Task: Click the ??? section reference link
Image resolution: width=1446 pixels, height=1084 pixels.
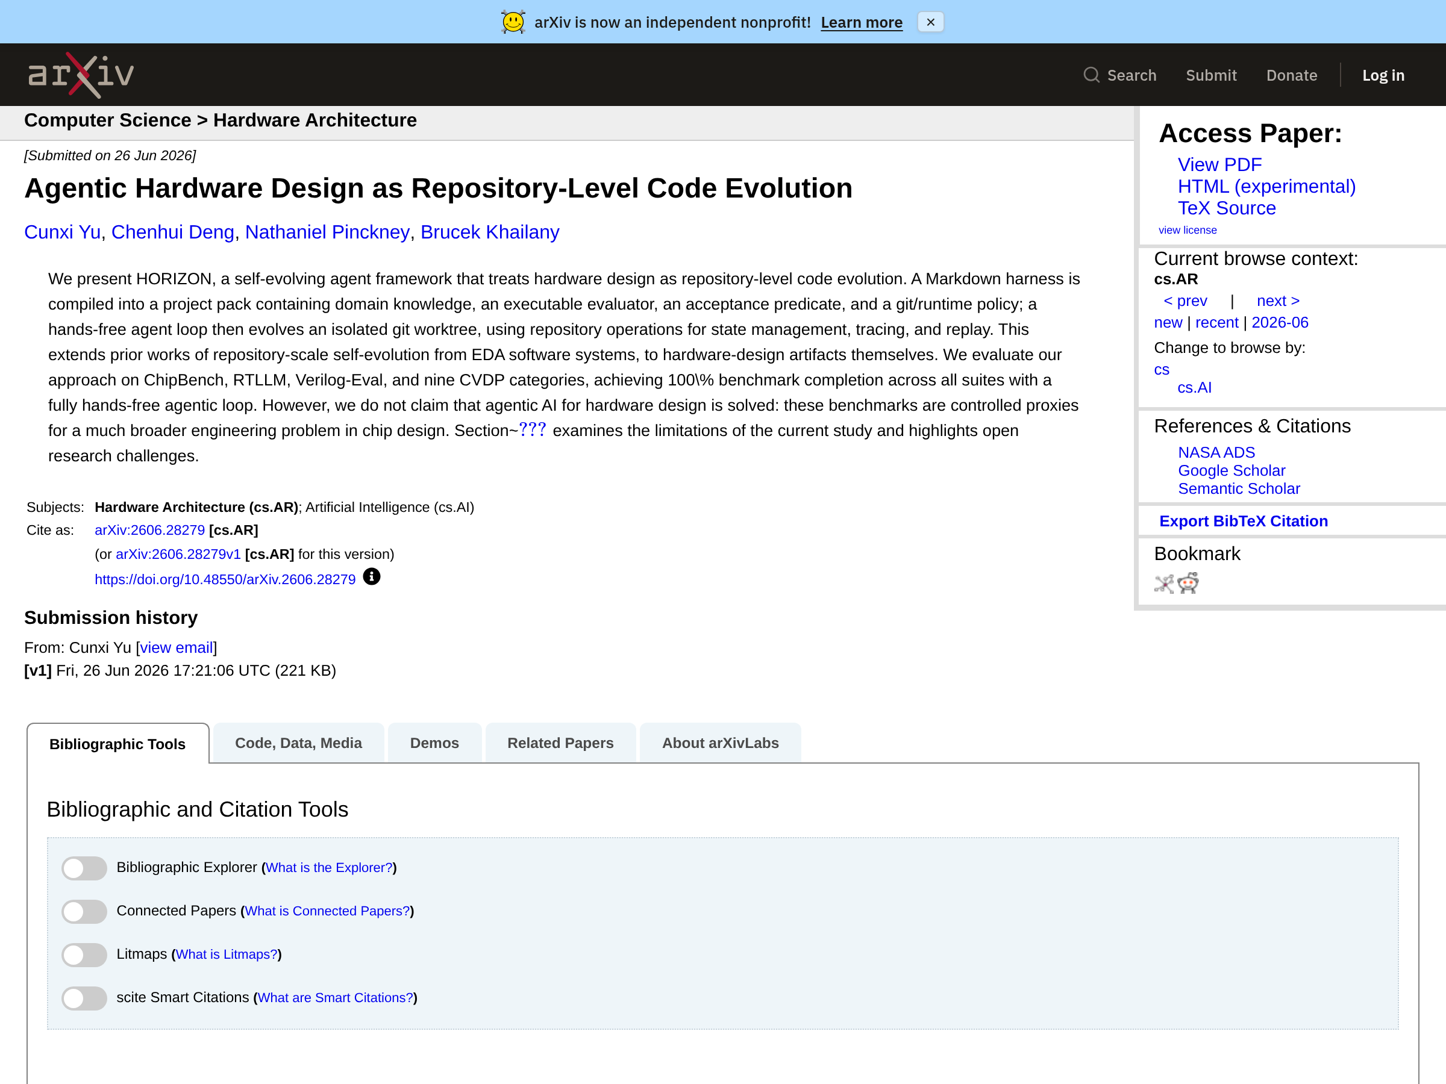Action: [532, 430]
